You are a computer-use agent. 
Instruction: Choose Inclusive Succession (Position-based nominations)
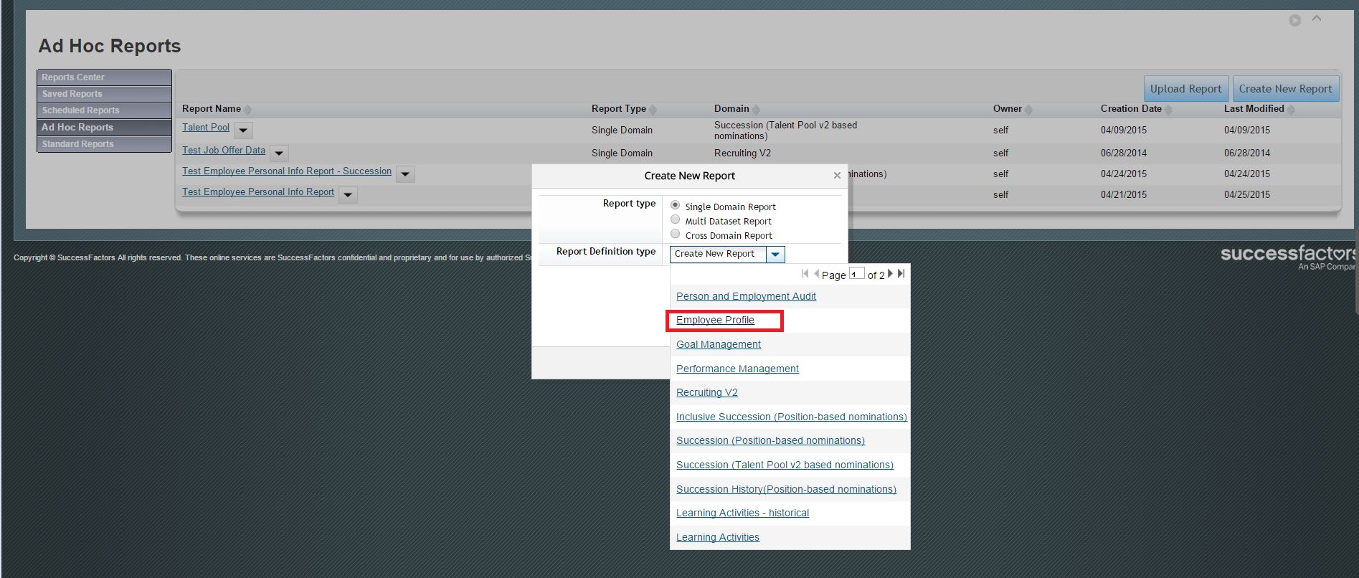792,417
